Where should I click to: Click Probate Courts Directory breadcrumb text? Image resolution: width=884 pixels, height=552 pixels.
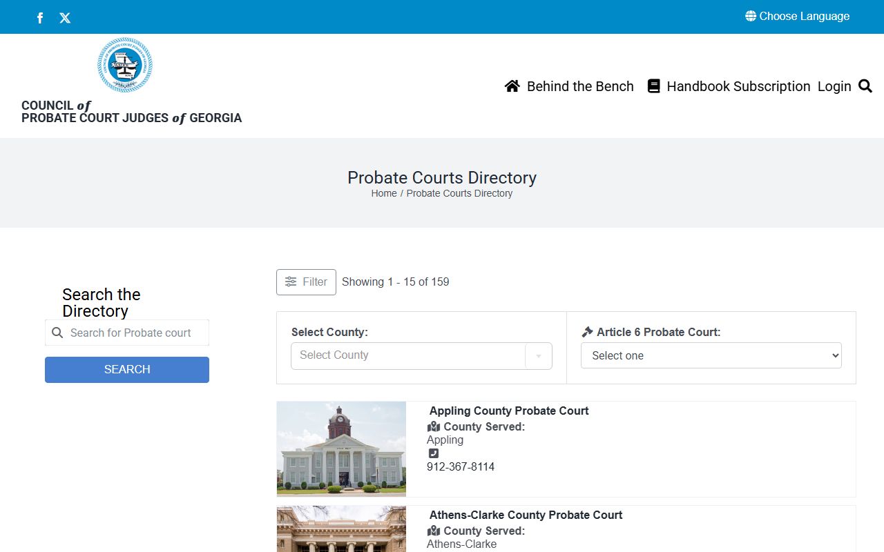pos(459,193)
